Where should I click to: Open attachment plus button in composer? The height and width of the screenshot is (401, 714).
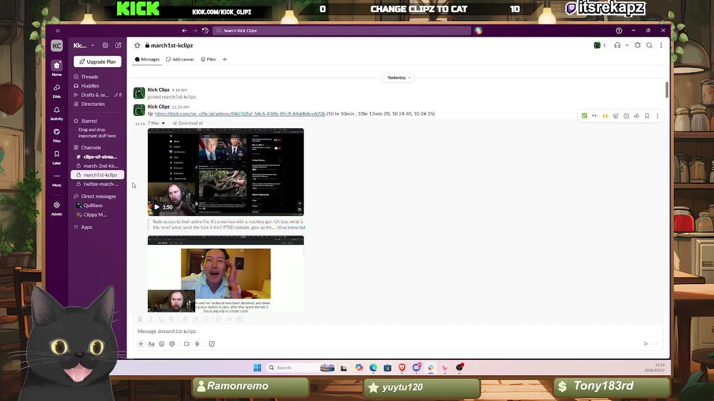point(141,344)
